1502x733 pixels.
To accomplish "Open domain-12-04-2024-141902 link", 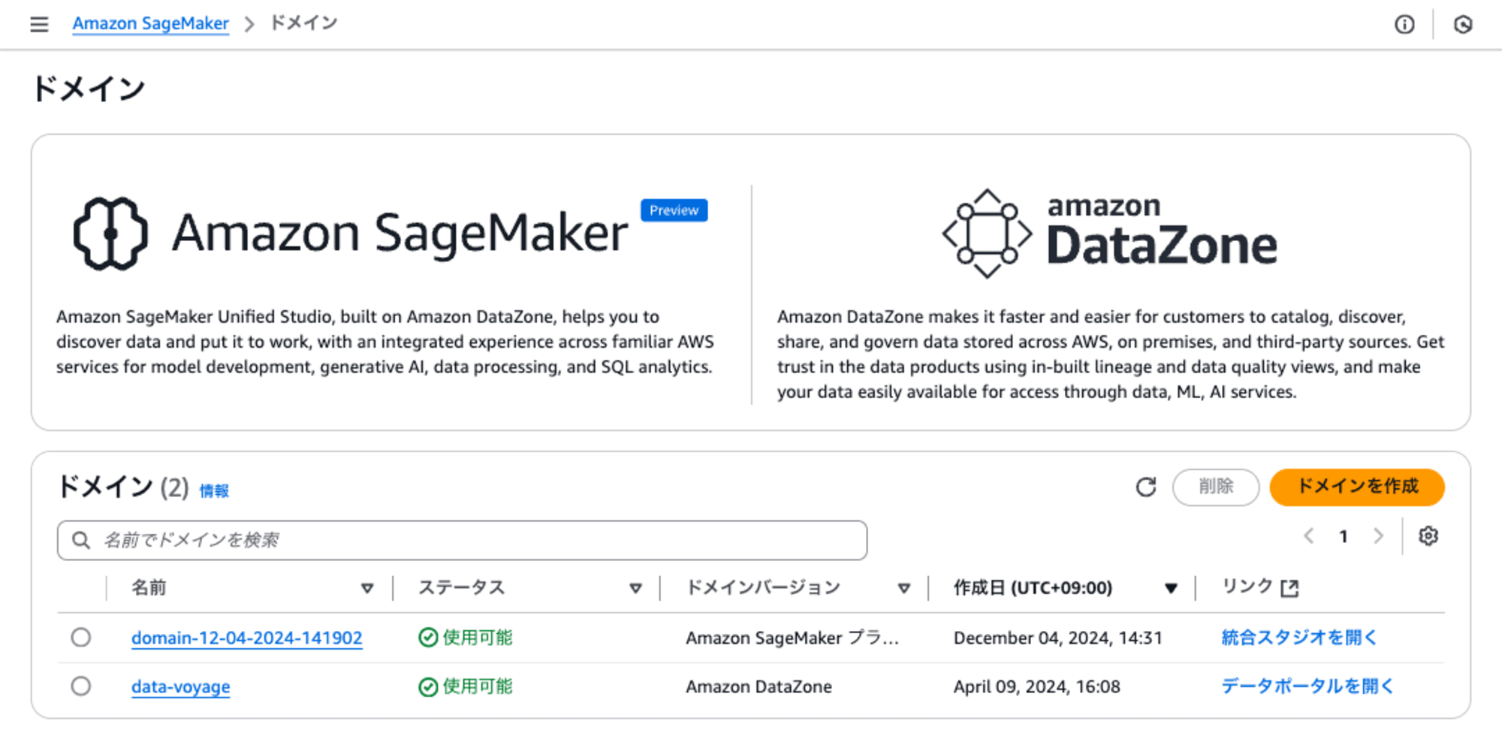I will click(247, 638).
